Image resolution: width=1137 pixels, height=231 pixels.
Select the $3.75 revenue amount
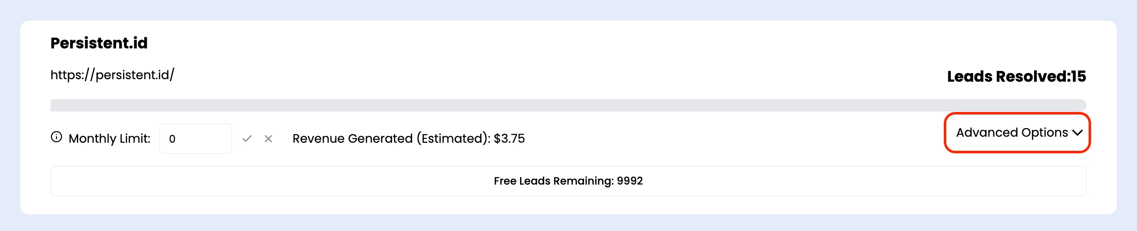point(509,139)
